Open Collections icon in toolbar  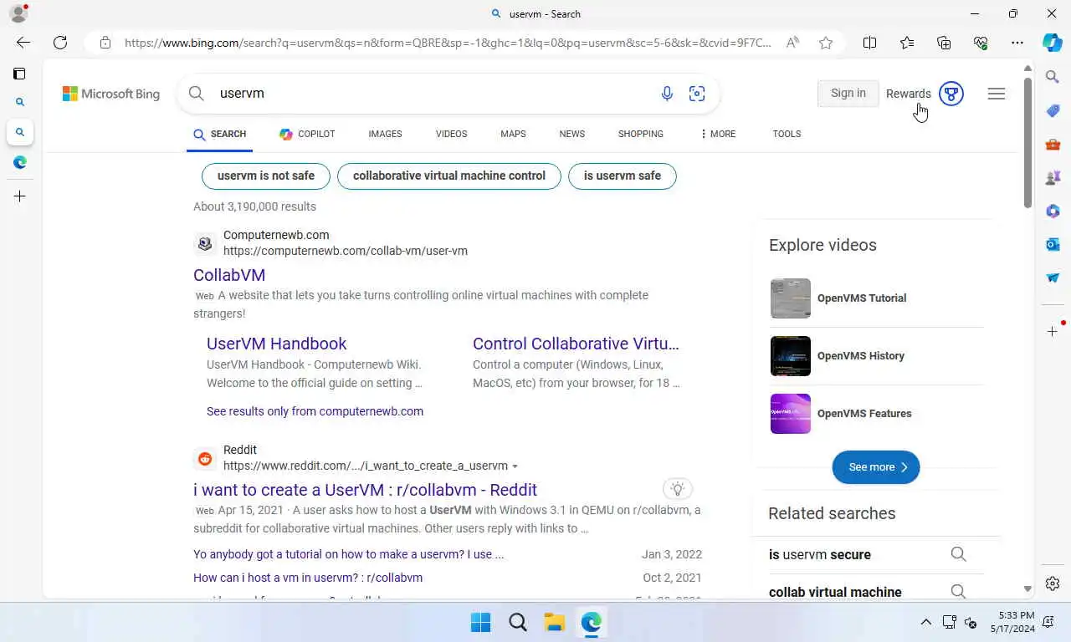[x=944, y=43]
